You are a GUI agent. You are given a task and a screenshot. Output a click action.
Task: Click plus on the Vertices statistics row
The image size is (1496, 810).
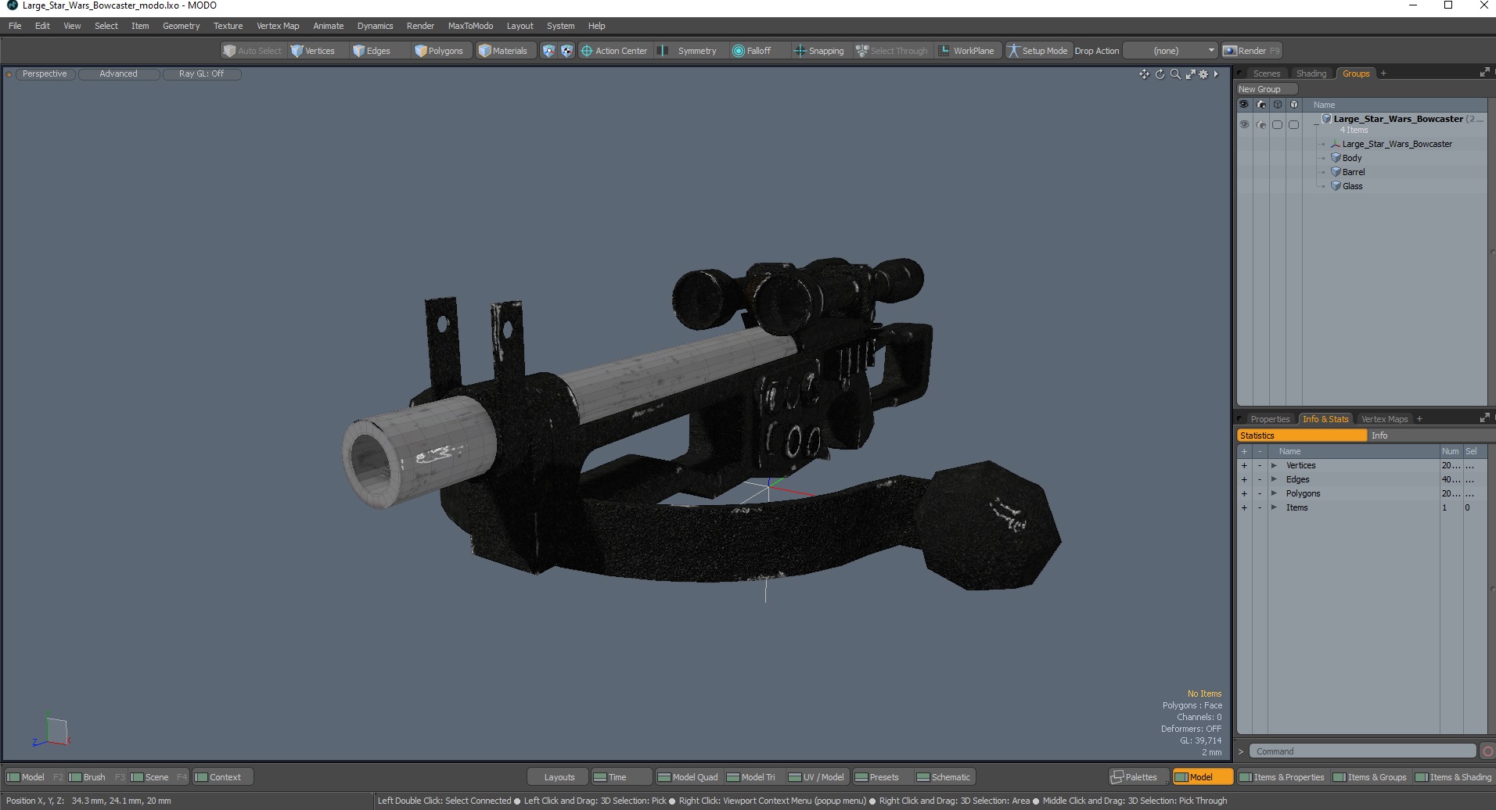click(1244, 465)
